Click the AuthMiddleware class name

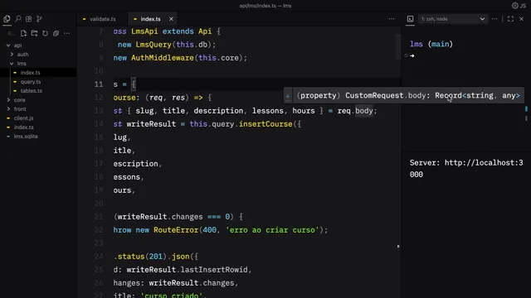tap(163, 58)
